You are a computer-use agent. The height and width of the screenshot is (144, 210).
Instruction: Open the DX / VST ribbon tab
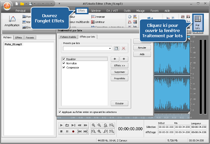112,11
